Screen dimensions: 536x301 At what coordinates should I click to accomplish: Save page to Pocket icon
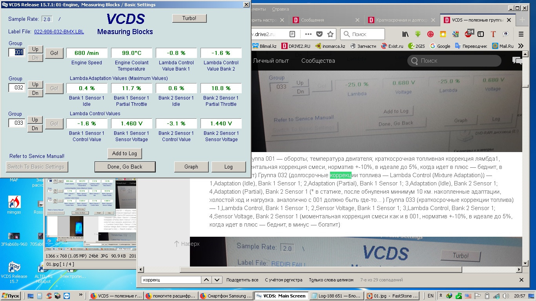[319, 34]
